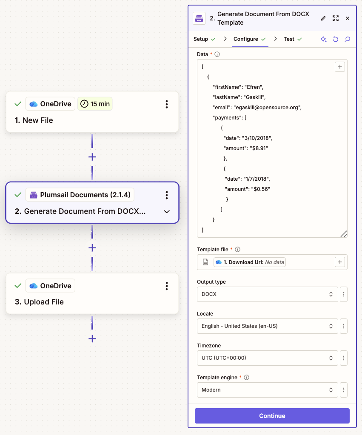This screenshot has height=435, width=362.
Task: Click the rename pencil icon in panel header
Action: coord(323,18)
